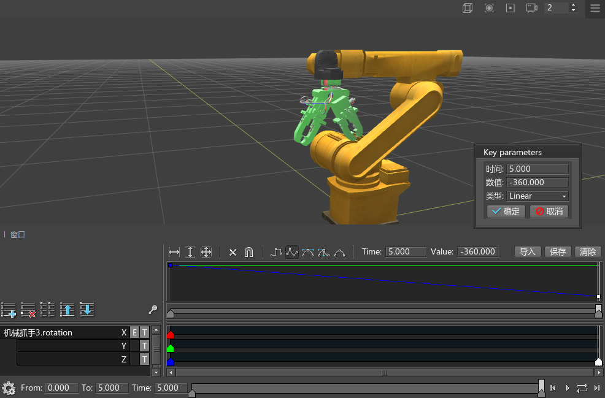Toggle the E button on rotation X track
The height and width of the screenshot is (398, 605).
coord(134,332)
